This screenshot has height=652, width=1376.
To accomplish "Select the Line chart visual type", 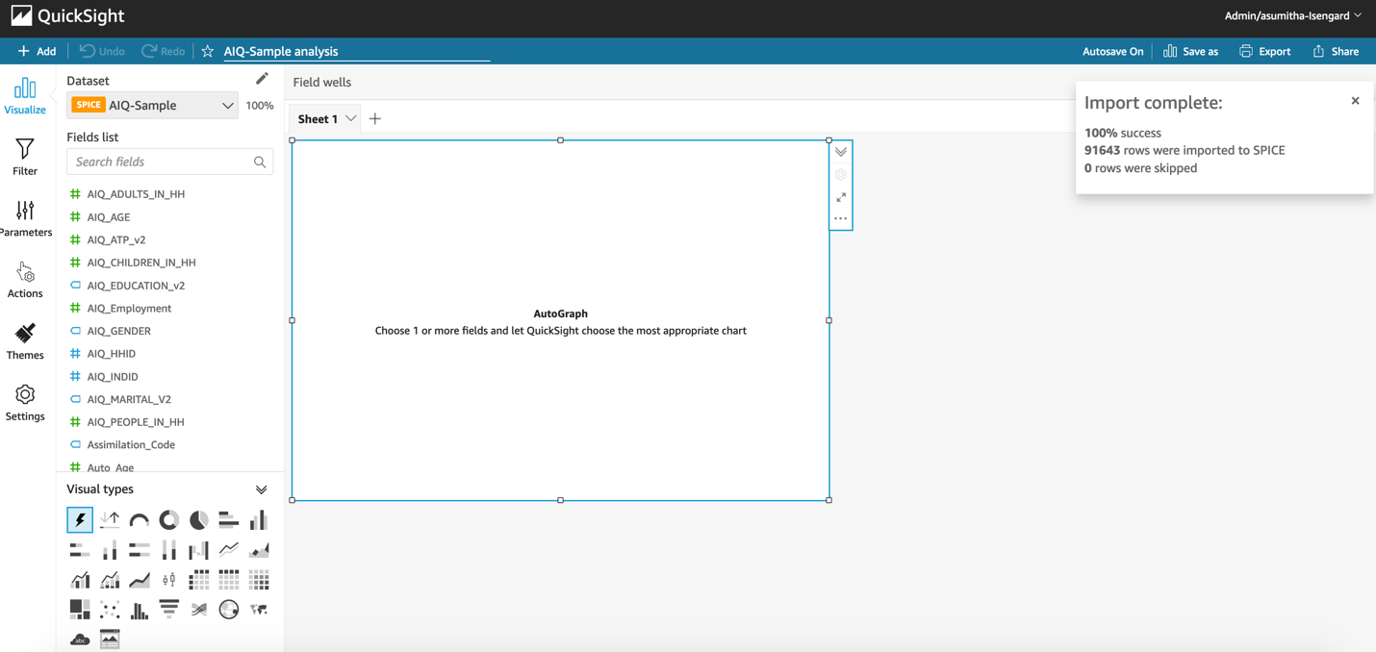I will 229,550.
